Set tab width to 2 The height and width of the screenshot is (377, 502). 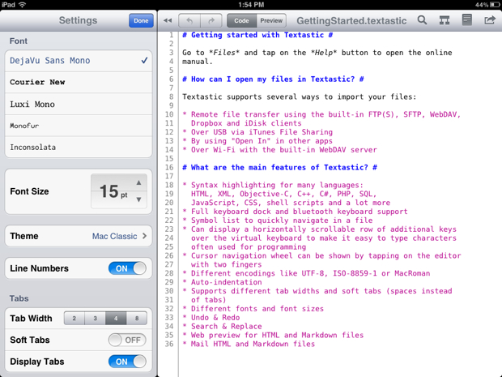74,319
